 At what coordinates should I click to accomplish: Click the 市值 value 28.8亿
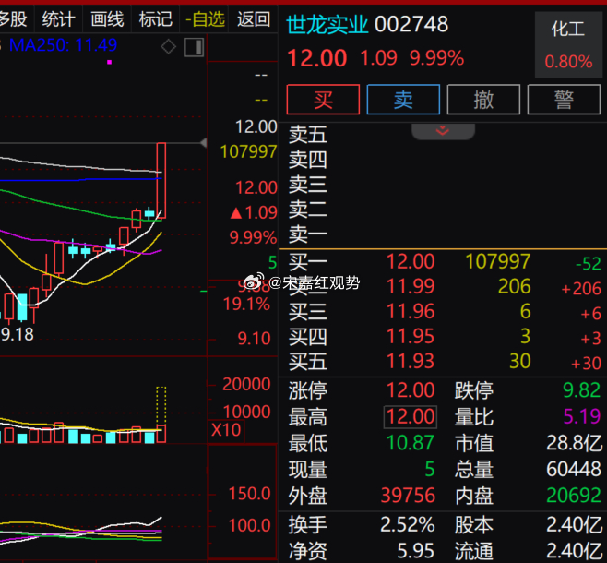click(575, 443)
